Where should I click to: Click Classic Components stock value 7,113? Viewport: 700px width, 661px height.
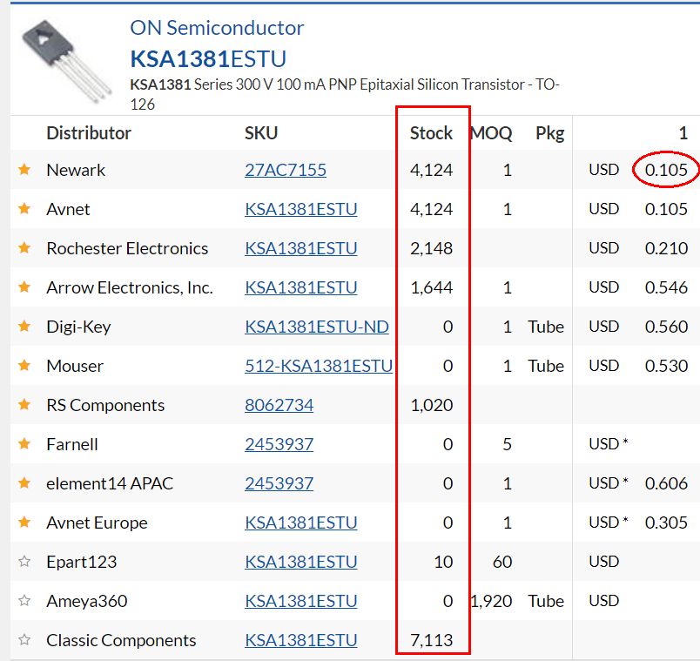pyautogui.click(x=431, y=640)
